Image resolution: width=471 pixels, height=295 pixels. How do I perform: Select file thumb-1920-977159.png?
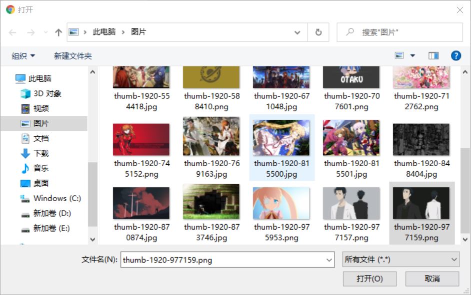tap(421, 214)
